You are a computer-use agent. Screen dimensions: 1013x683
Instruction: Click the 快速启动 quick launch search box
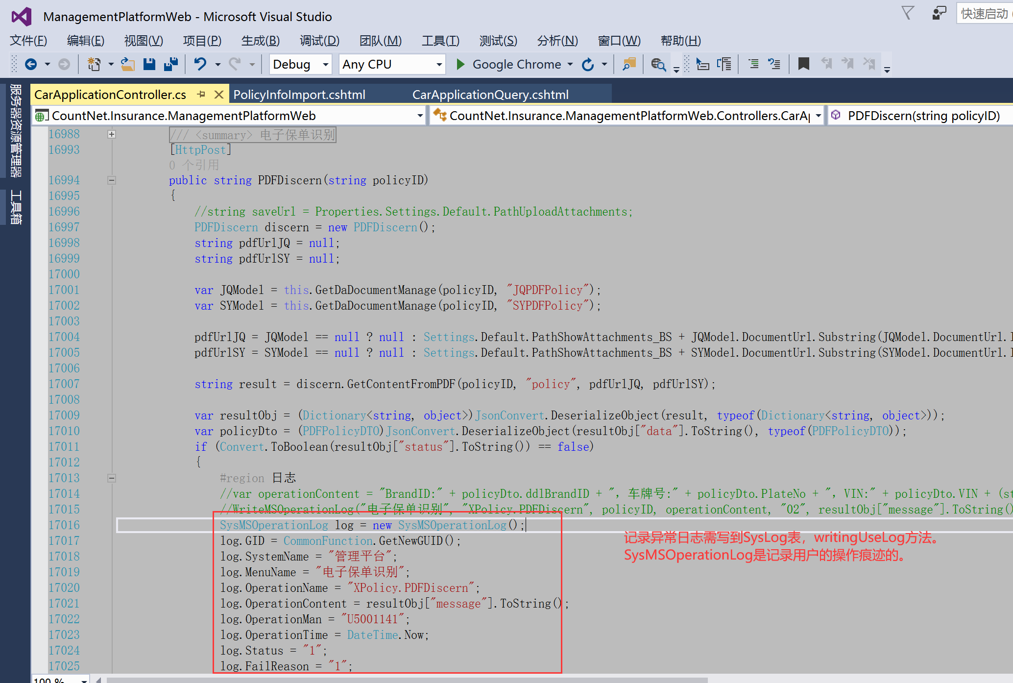985,14
